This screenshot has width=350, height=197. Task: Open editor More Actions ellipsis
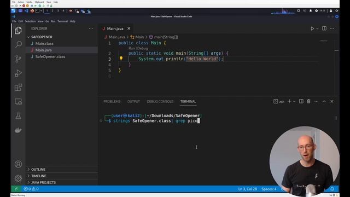point(332,28)
